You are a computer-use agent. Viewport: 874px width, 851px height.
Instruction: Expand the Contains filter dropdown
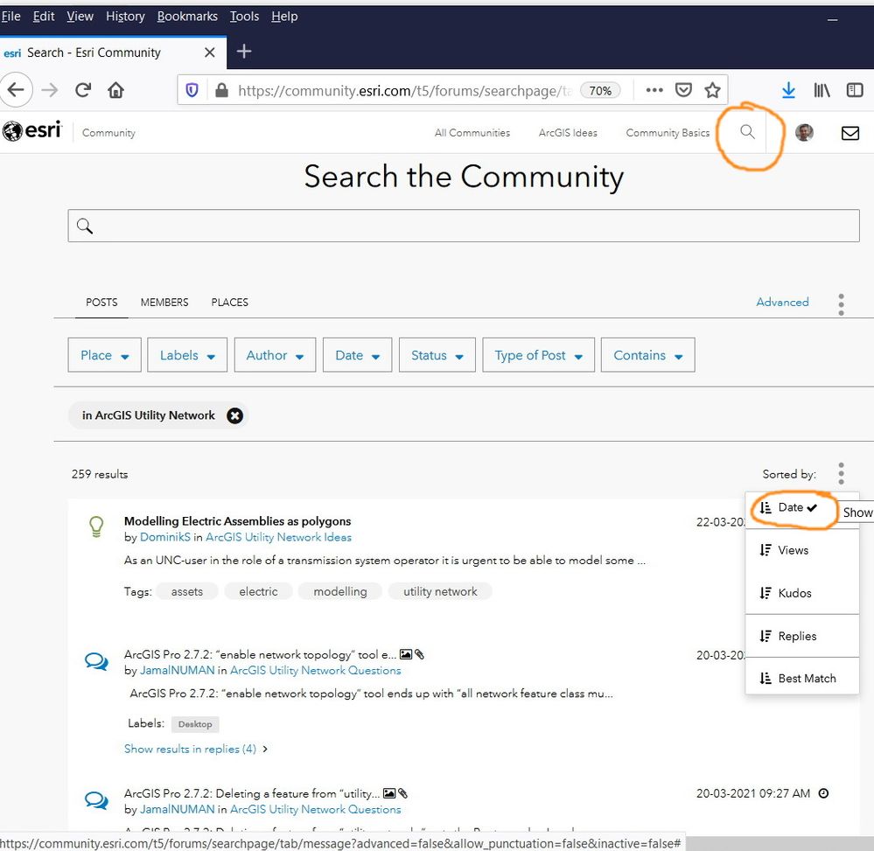[647, 355]
